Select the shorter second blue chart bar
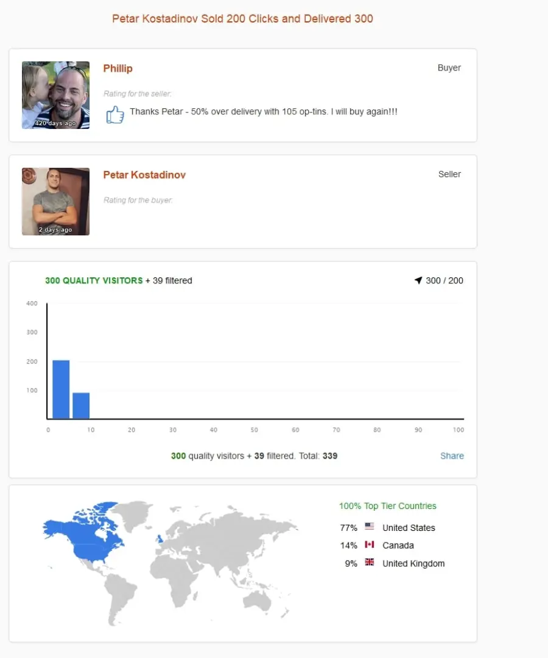Viewport: 548px width, 658px height. pos(81,406)
